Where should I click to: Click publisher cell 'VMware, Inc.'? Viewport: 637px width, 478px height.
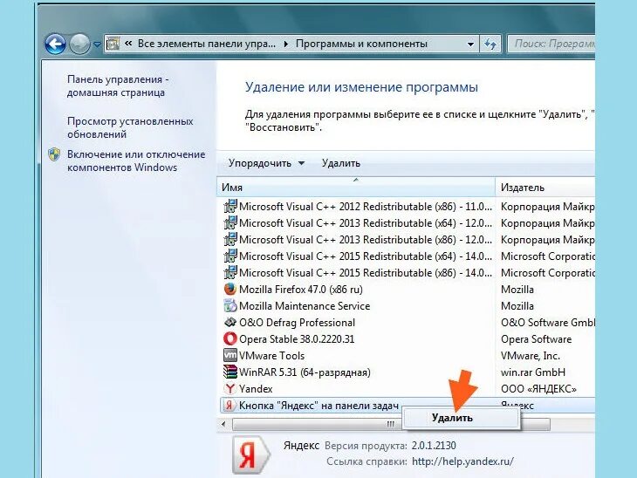point(531,356)
